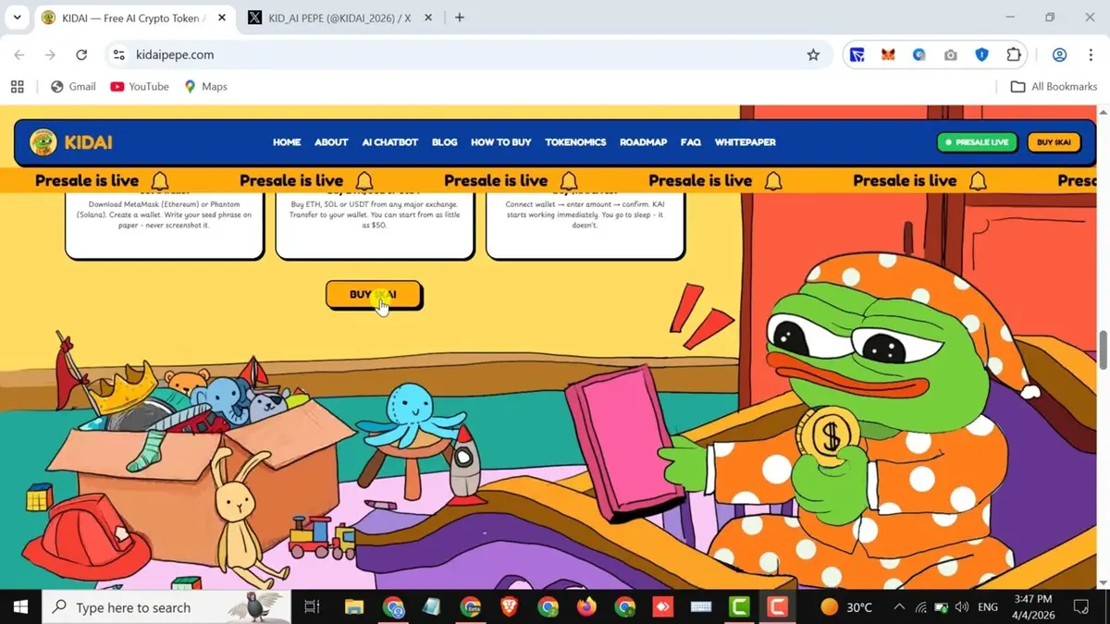1110x624 pixels.
Task: Click the Camtasia recorder icon in the taskbar
Action: point(777,607)
